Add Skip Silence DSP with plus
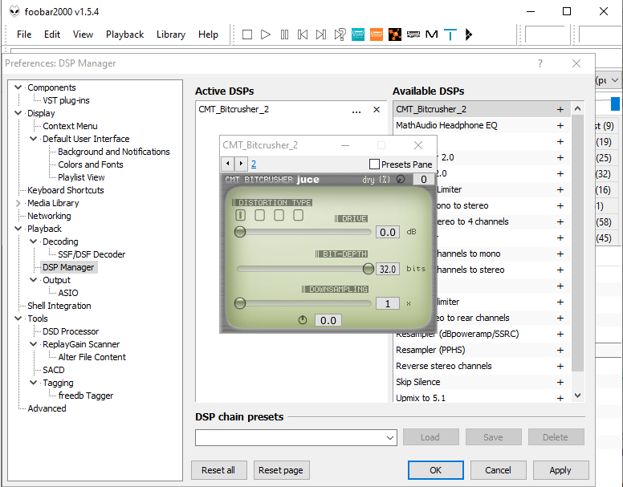The image size is (623, 487). (560, 382)
